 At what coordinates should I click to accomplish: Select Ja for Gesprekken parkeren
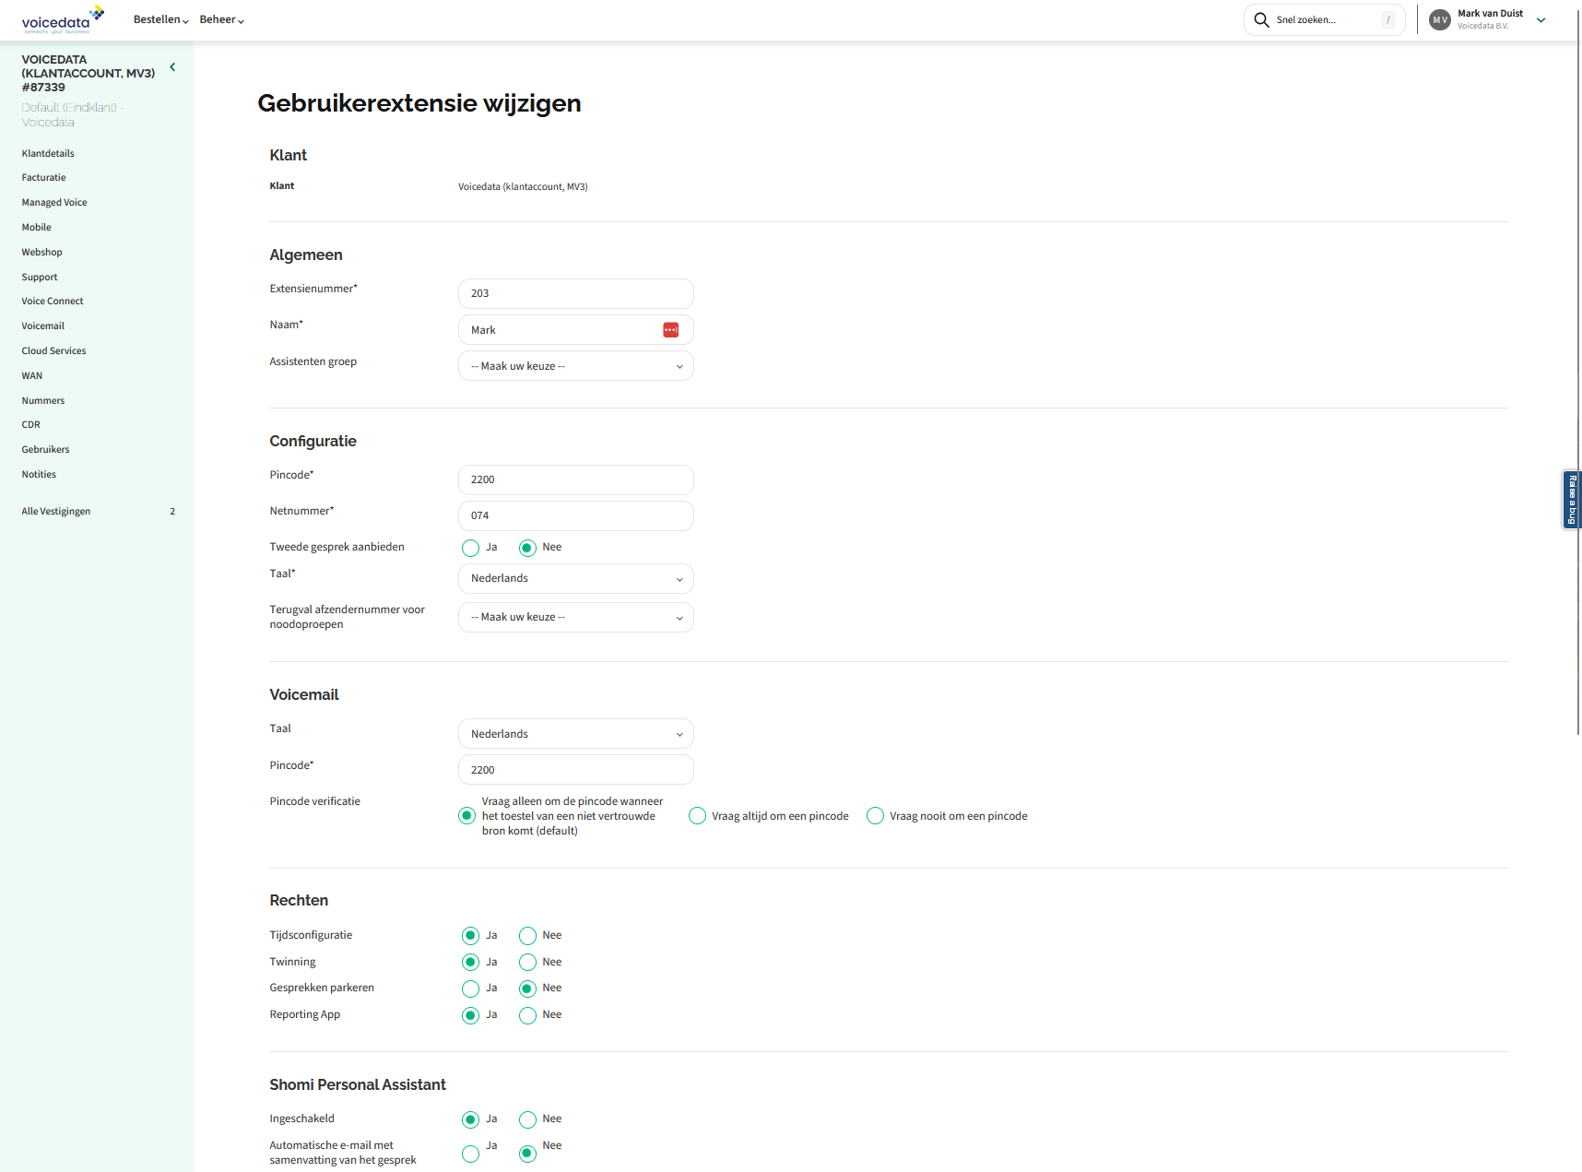coord(471,989)
